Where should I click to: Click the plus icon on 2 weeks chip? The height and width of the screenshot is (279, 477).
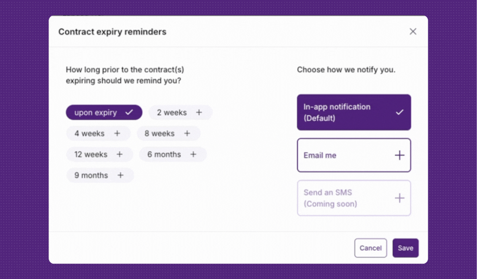(199, 112)
